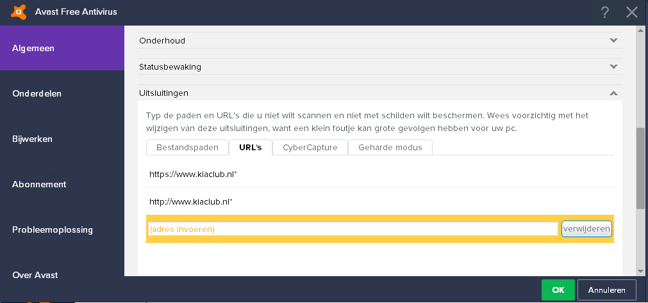
Task: Expand the Onderhoud section chevron
Action: (x=613, y=40)
